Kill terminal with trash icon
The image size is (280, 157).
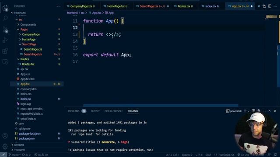pyautogui.click(x=259, y=111)
